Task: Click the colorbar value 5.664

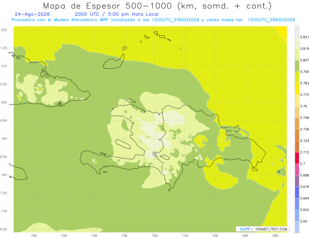Action: click(x=305, y=199)
